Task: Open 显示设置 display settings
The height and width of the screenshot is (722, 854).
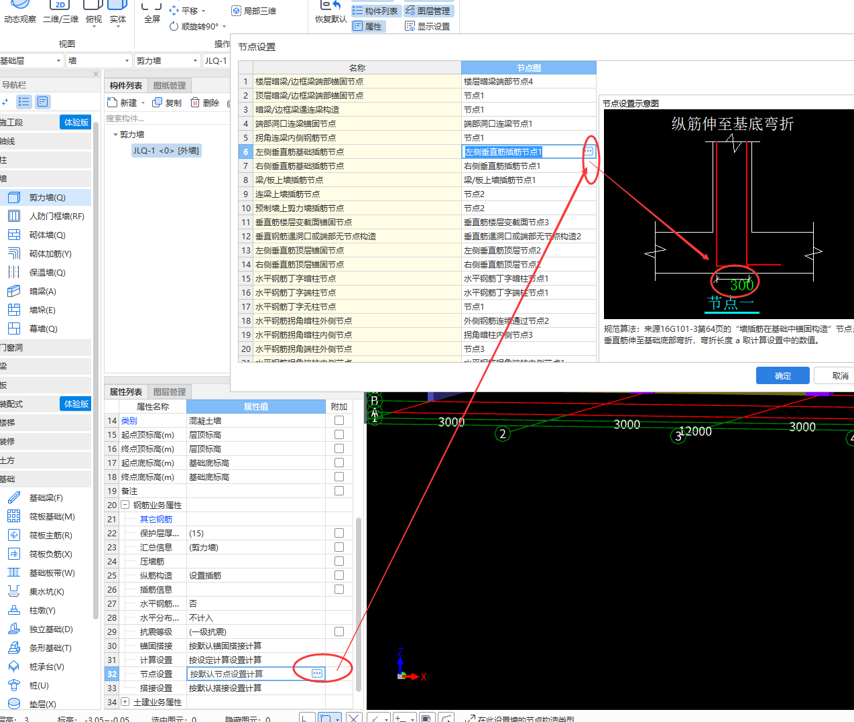Action: (427, 26)
